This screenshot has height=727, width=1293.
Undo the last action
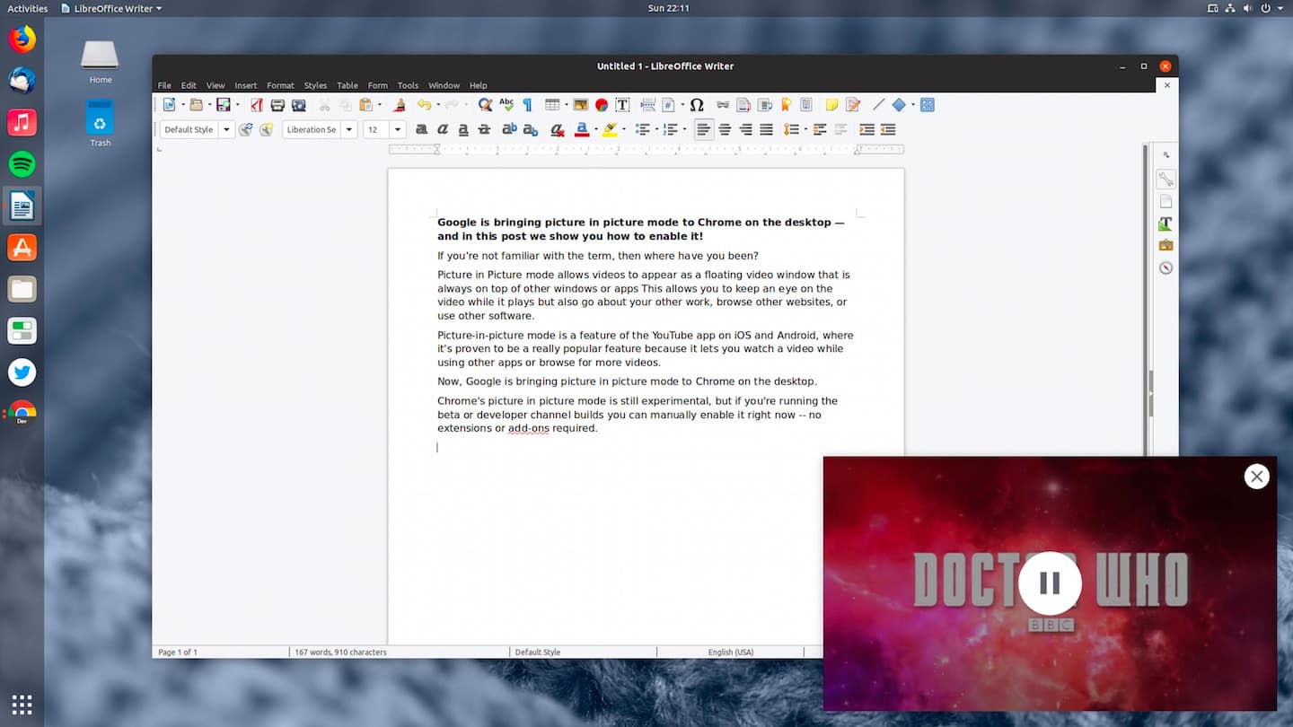pos(424,105)
